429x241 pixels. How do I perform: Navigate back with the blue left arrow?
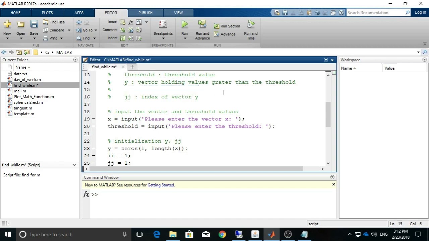pyautogui.click(x=79, y=22)
